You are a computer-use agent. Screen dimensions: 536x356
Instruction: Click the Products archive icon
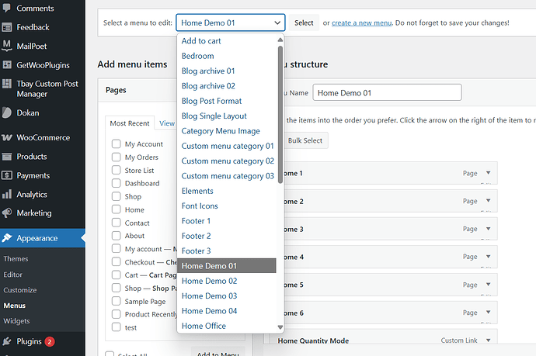pos(7,157)
